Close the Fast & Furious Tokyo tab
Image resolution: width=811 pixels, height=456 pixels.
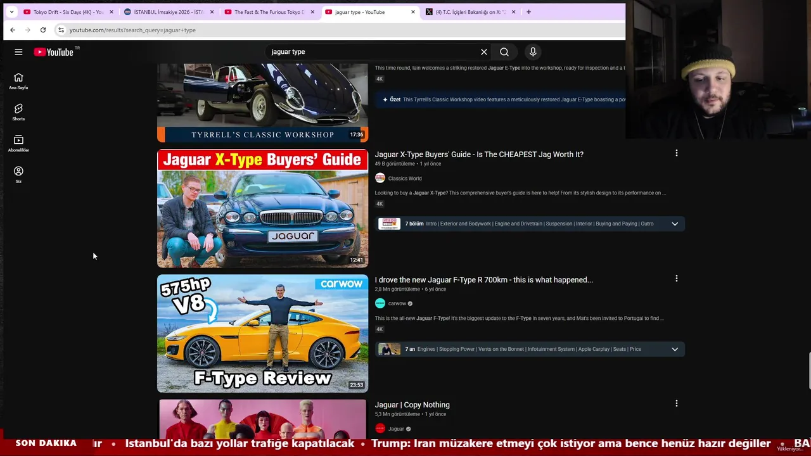click(x=312, y=12)
